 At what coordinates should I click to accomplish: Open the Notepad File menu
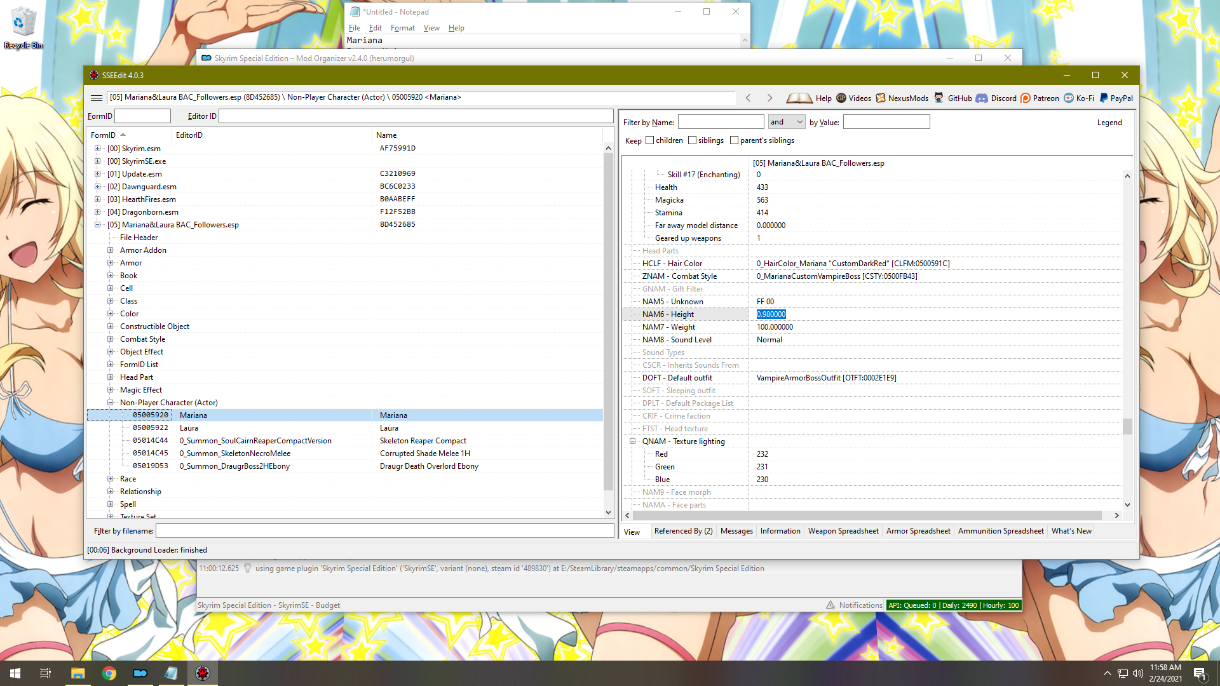[x=355, y=28]
